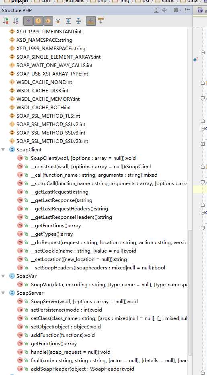Select the __soapCall method row
The width and height of the screenshot is (207, 375).
109,183
